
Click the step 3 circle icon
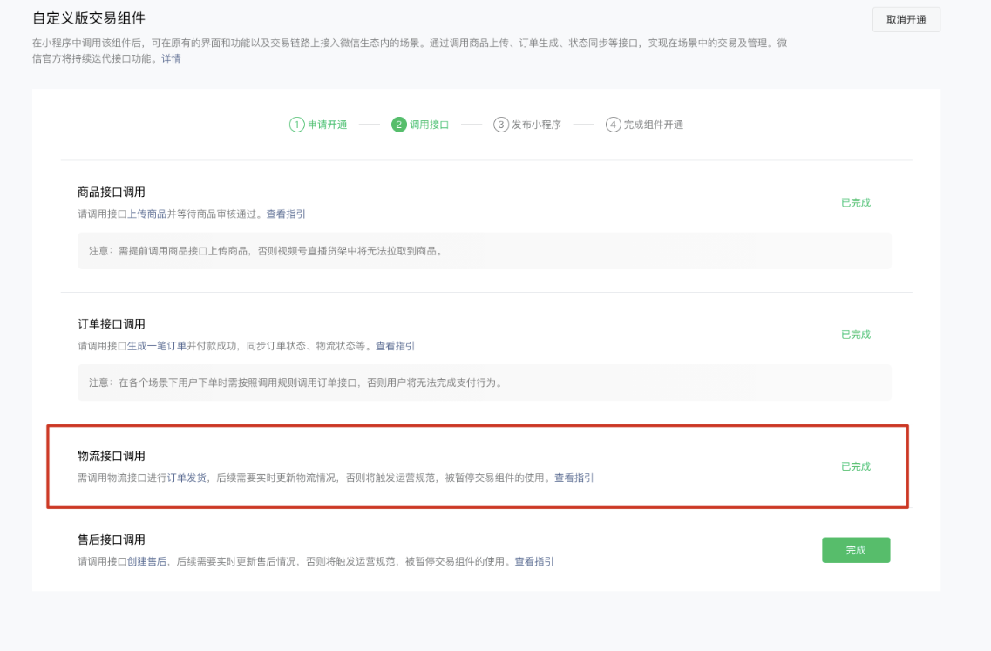pos(500,125)
